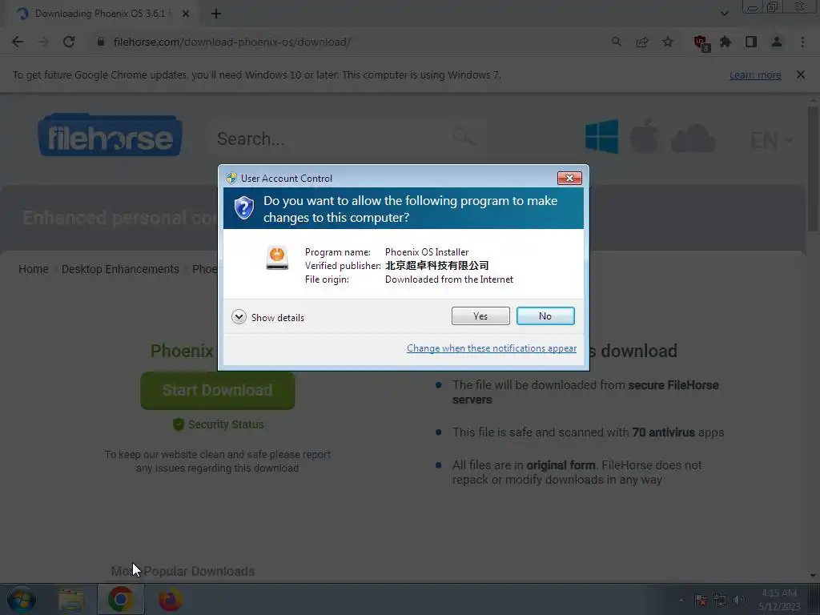
Task: Click the Chrome forward arrow
Action: (x=43, y=42)
